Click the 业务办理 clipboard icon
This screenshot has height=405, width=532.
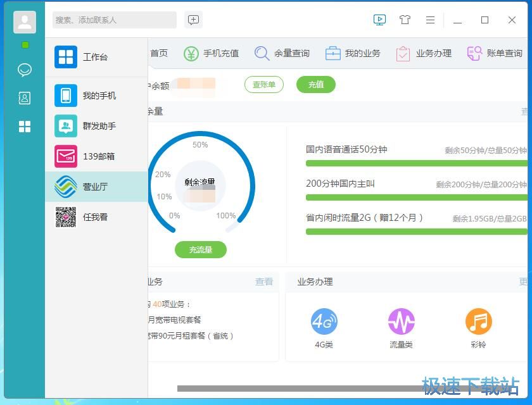tap(403, 54)
